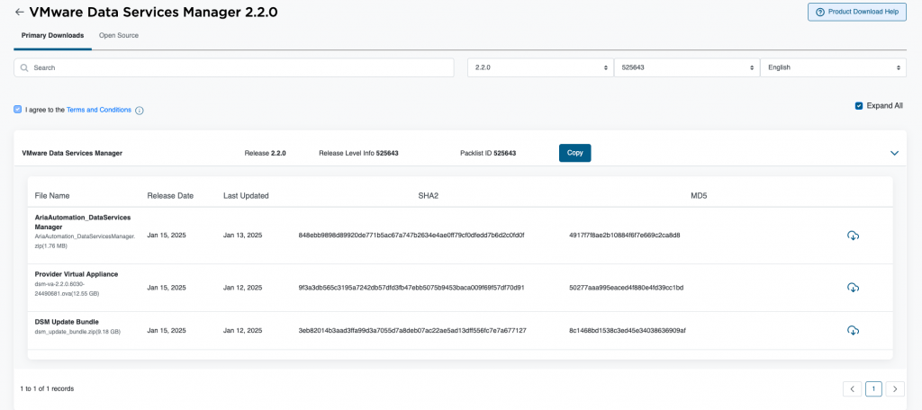This screenshot has height=410, width=922.
Task: Select page 1 in pagination
Action: (x=873, y=388)
